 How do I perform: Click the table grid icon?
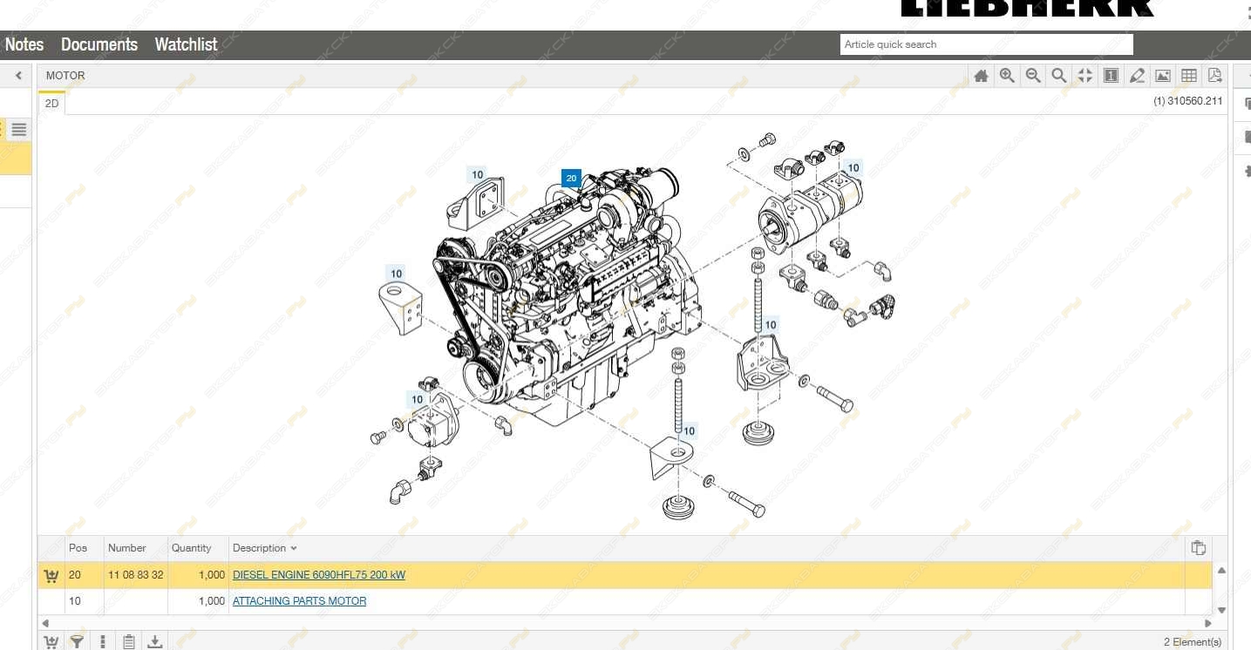coord(1188,76)
